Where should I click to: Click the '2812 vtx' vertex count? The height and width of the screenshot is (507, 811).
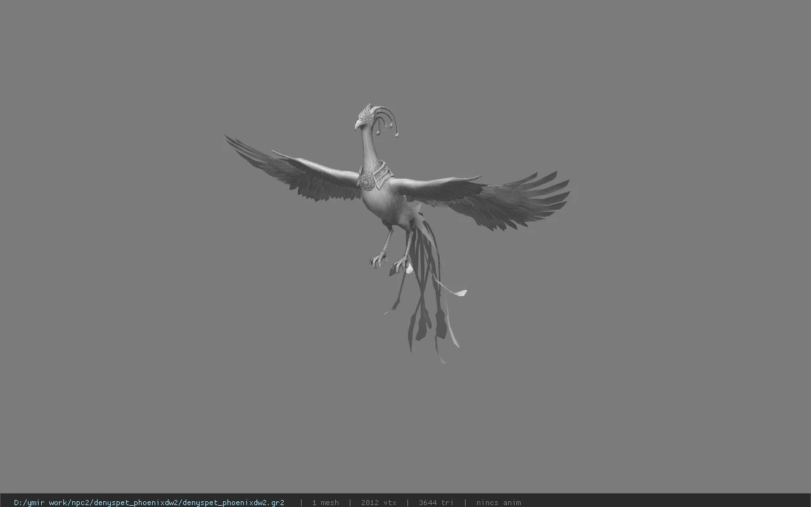[379, 503]
